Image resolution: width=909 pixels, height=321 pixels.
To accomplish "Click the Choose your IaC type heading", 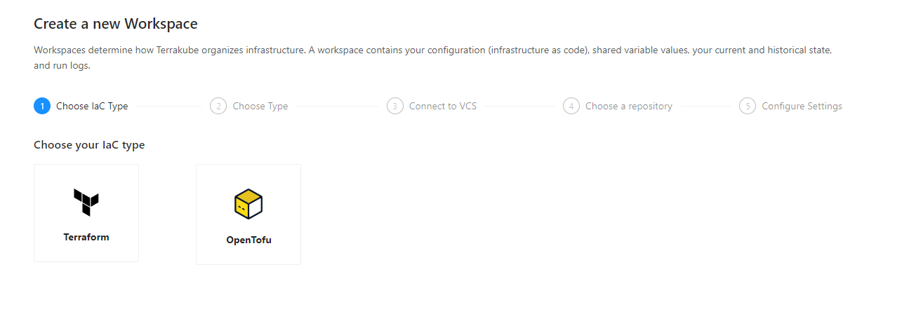I will pyautogui.click(x=89, y=145).
